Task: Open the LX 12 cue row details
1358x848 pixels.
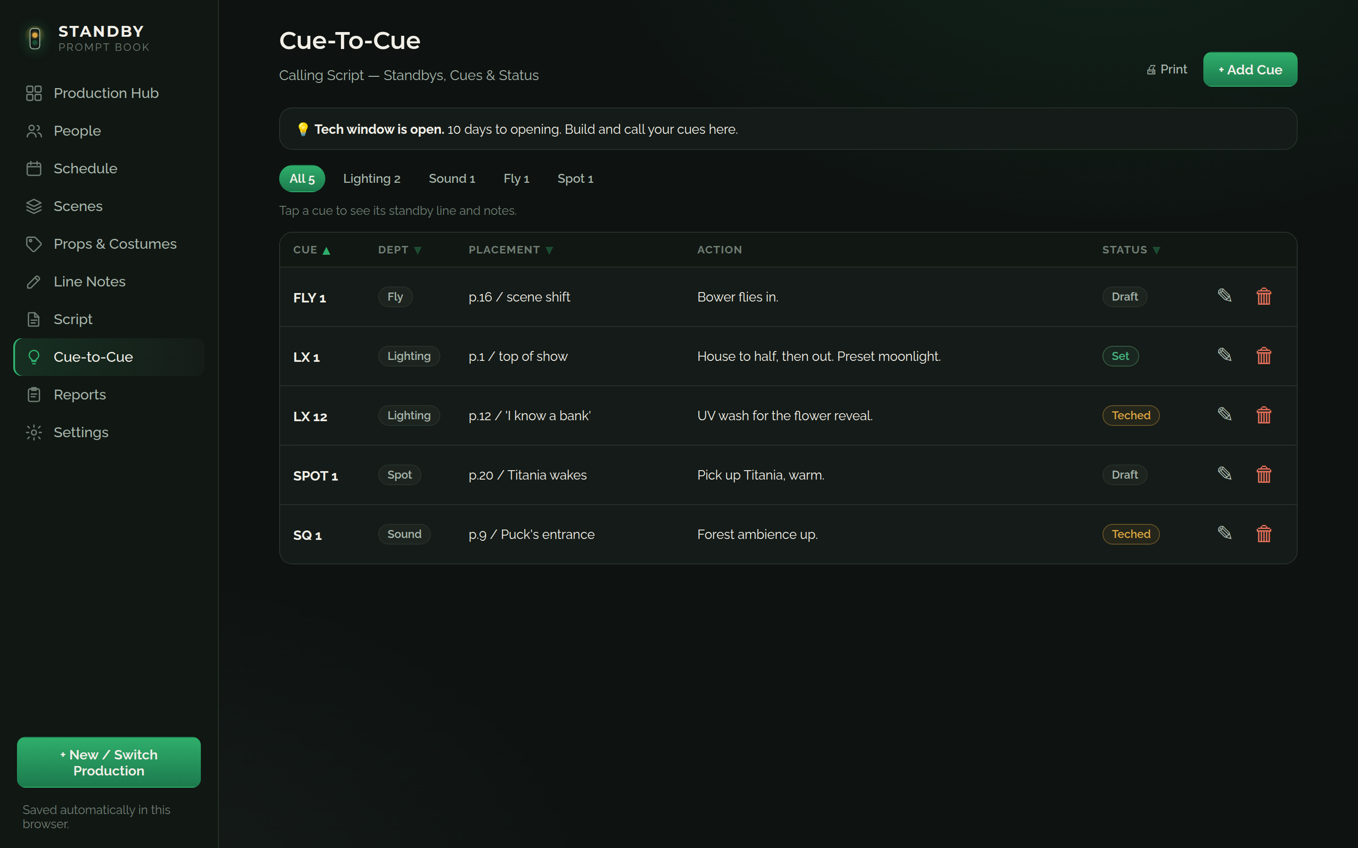Action: click(x=788, y=416)
